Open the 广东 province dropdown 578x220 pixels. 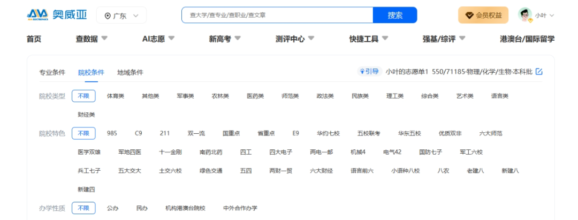121,16
